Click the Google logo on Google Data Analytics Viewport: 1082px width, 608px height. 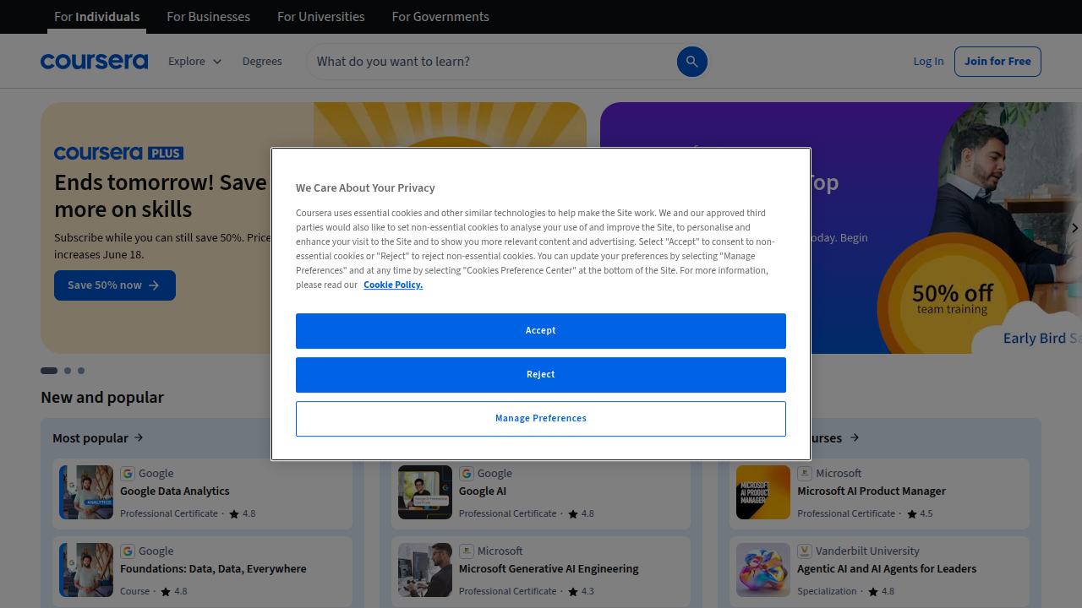click(x=128, y=474)
